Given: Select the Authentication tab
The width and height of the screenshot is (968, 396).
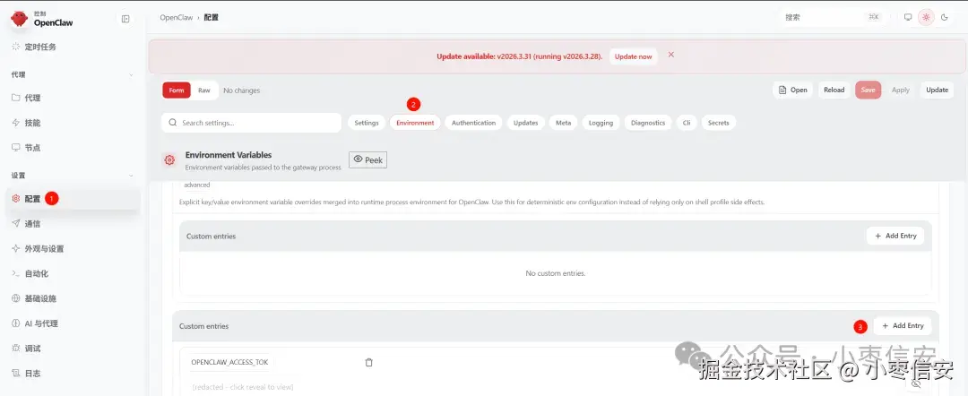Looking at the screenshot, I should [x=473, y=123].
